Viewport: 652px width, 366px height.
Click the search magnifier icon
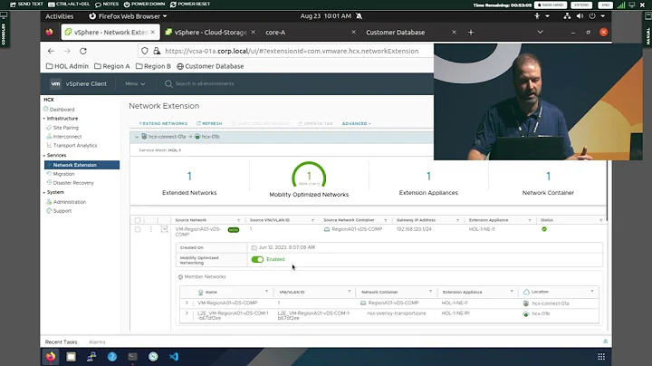pos(168,83)
